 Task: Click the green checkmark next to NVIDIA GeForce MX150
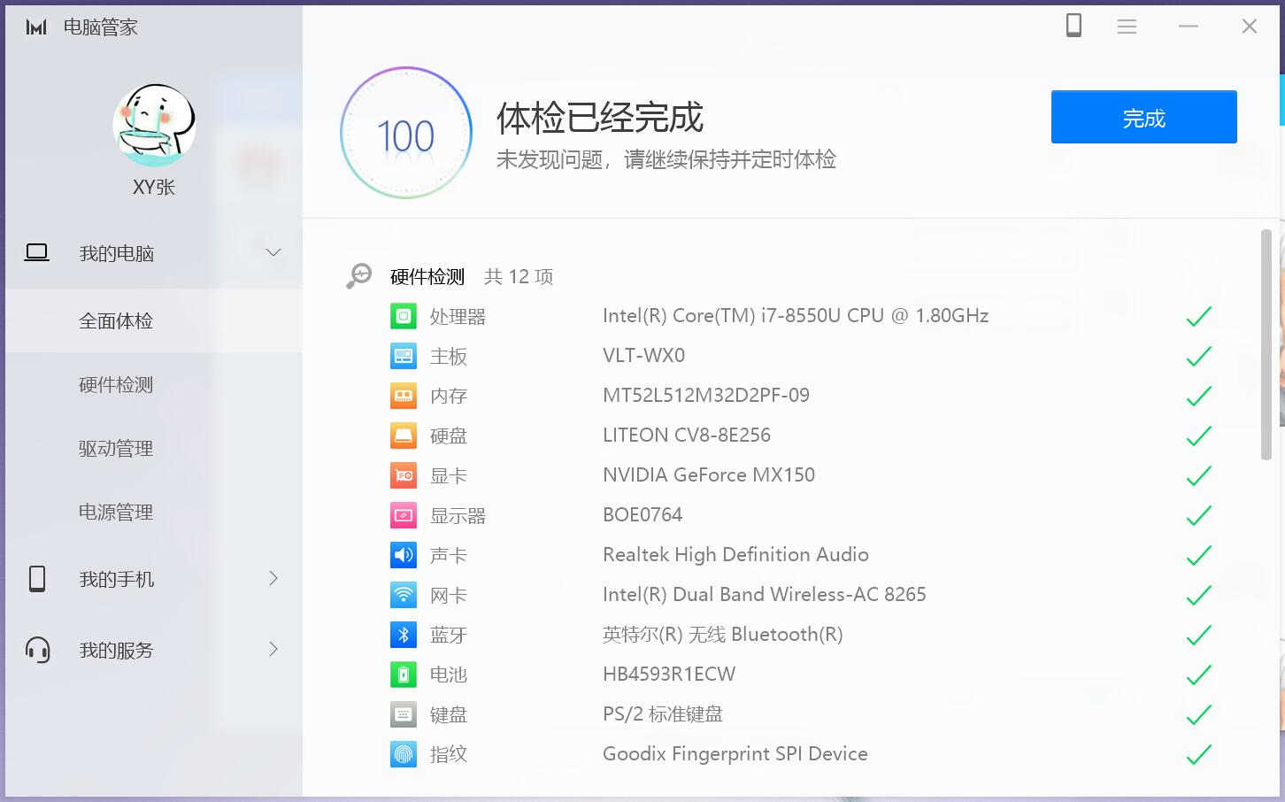pyautogui.click(x=1199, y=474)
